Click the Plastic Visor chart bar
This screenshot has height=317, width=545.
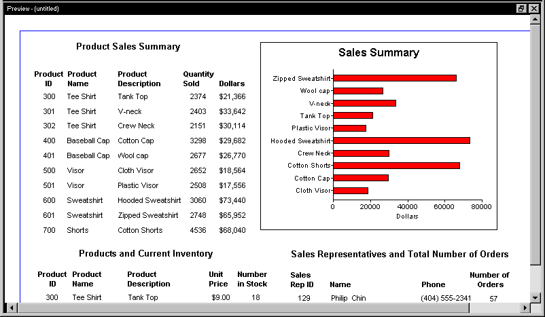350,128
